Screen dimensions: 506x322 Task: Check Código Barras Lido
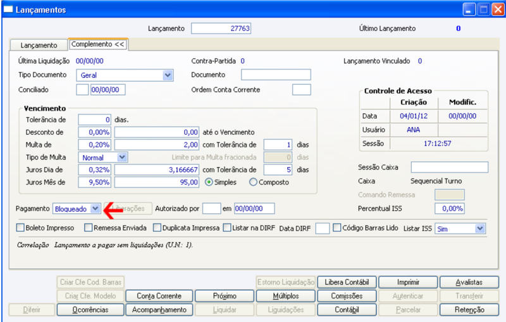pos(336,228)
